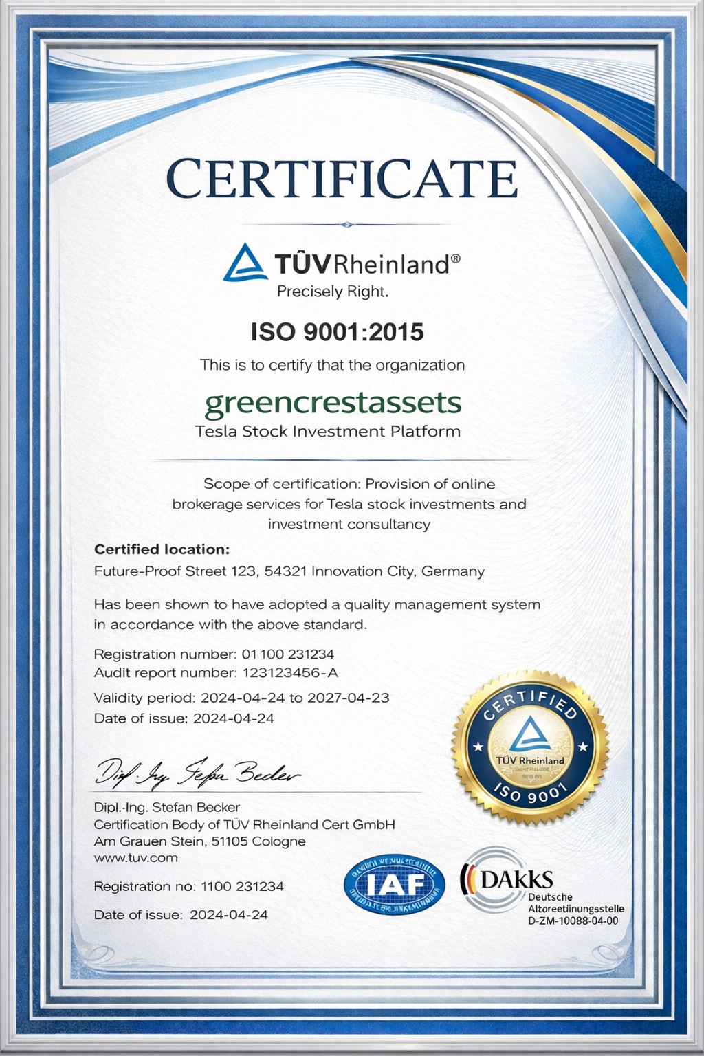Viewport: 704px width, 1056px height.
Task: Click the DAkkS colored arc symbol
Action: click(469, 877)
